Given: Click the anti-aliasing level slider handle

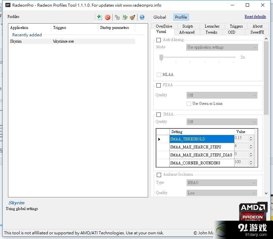Looking at the screenshot, I should click(x=161, y=58).
